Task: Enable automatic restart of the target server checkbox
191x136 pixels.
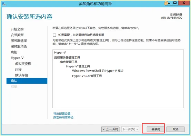Action: pos(54,35)
